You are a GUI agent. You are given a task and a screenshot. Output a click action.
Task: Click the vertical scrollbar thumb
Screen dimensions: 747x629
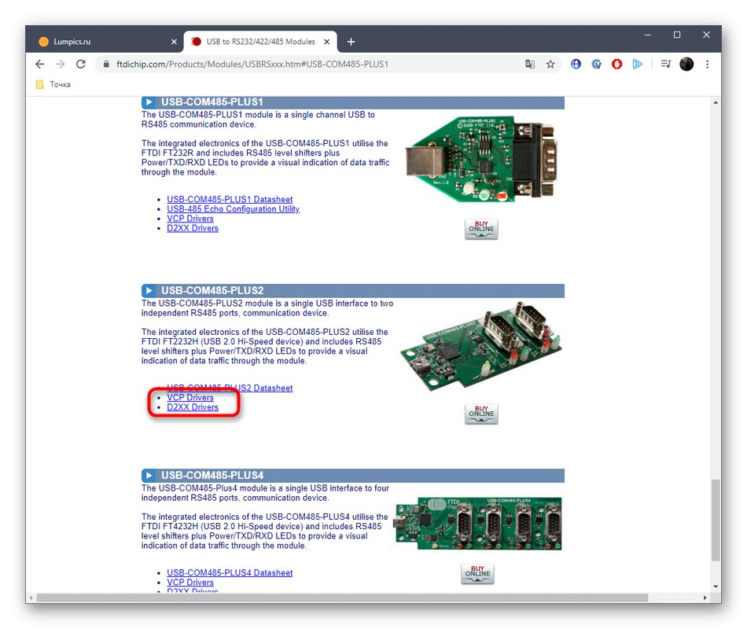pos(715,520)
